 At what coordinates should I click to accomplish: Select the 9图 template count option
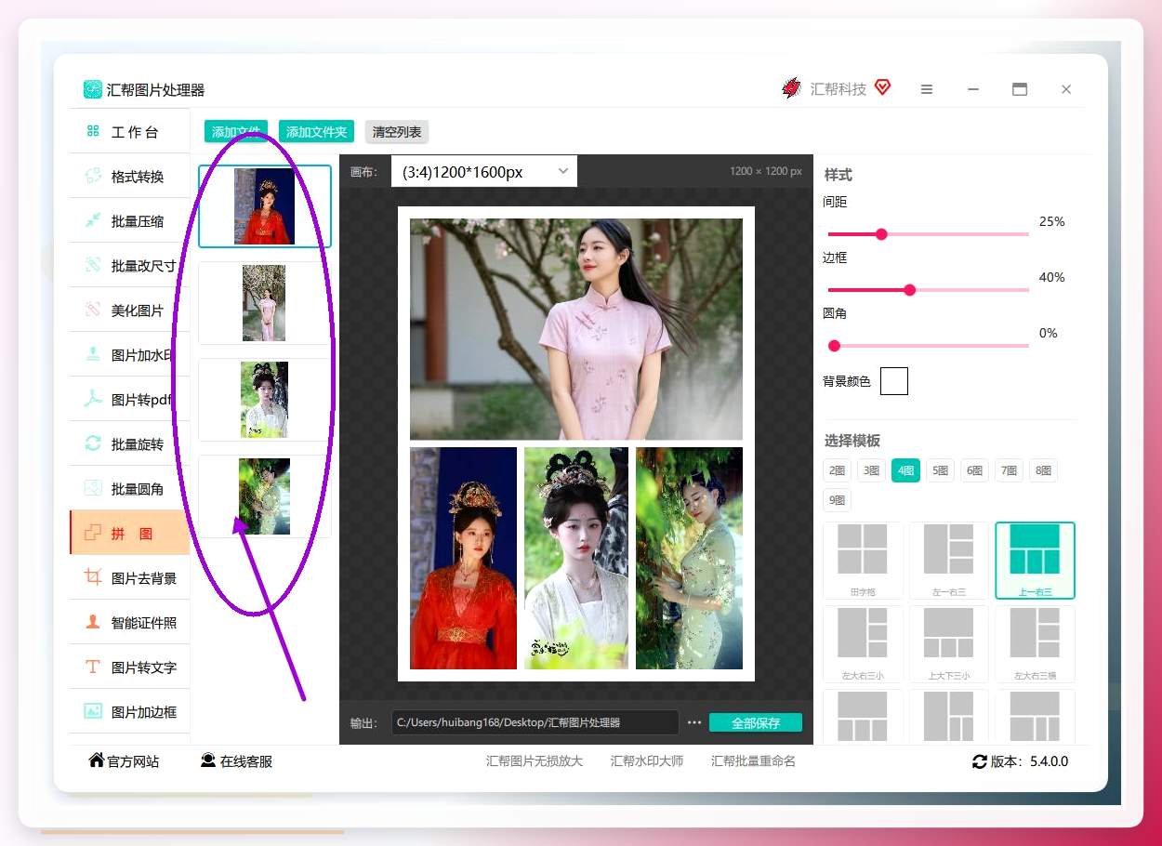(838, 500)
